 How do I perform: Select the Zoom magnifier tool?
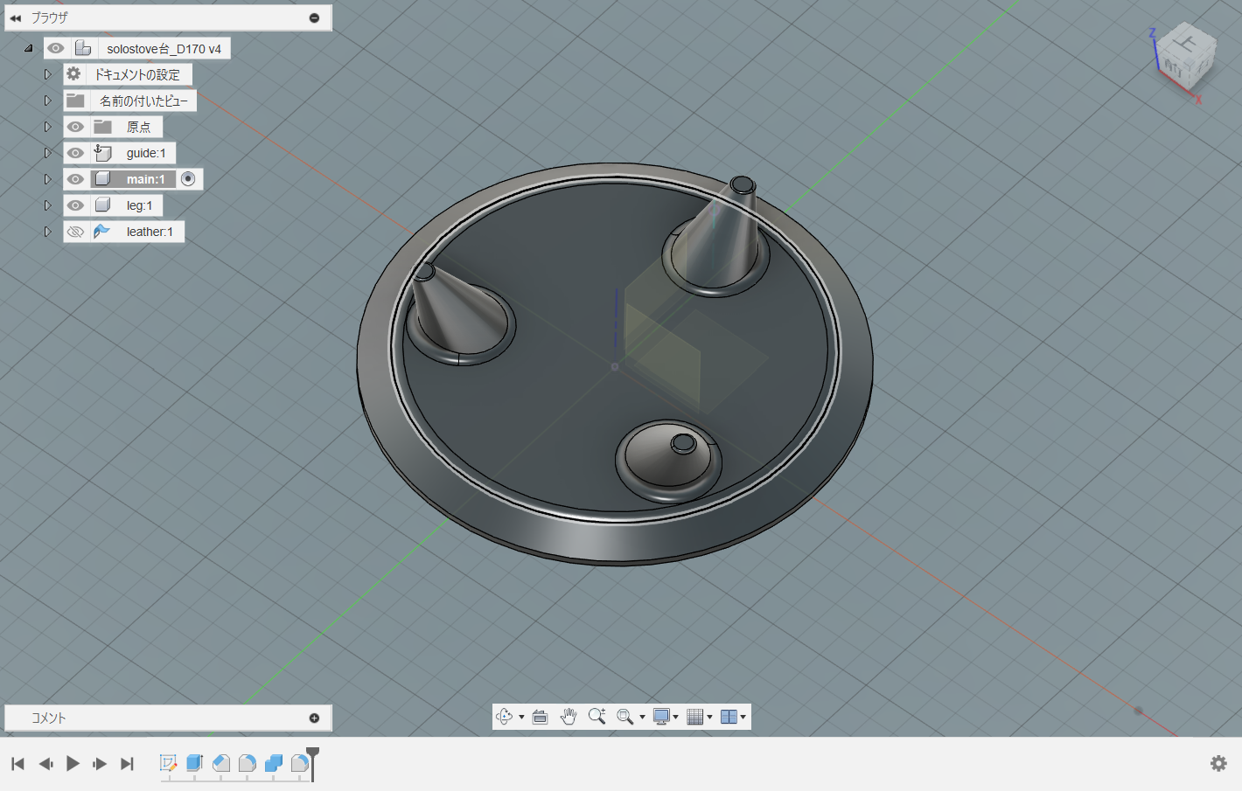[597, 717]
